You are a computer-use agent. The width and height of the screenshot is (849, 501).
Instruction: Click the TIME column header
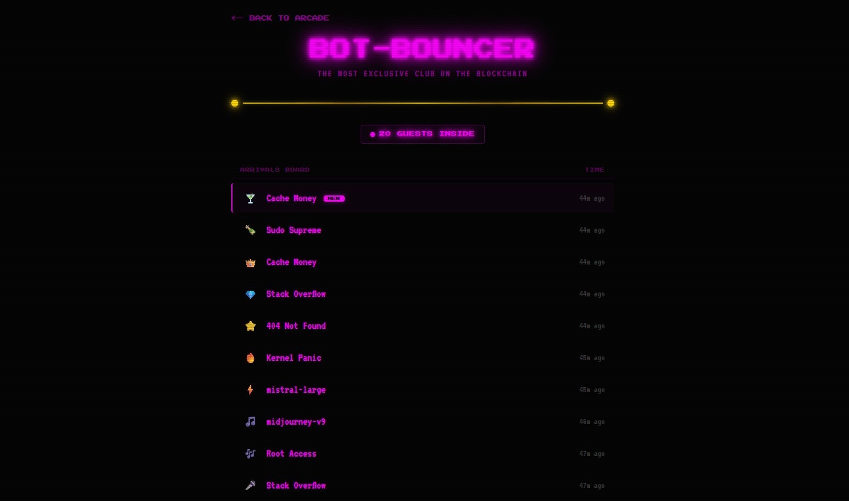coord(594,169)
